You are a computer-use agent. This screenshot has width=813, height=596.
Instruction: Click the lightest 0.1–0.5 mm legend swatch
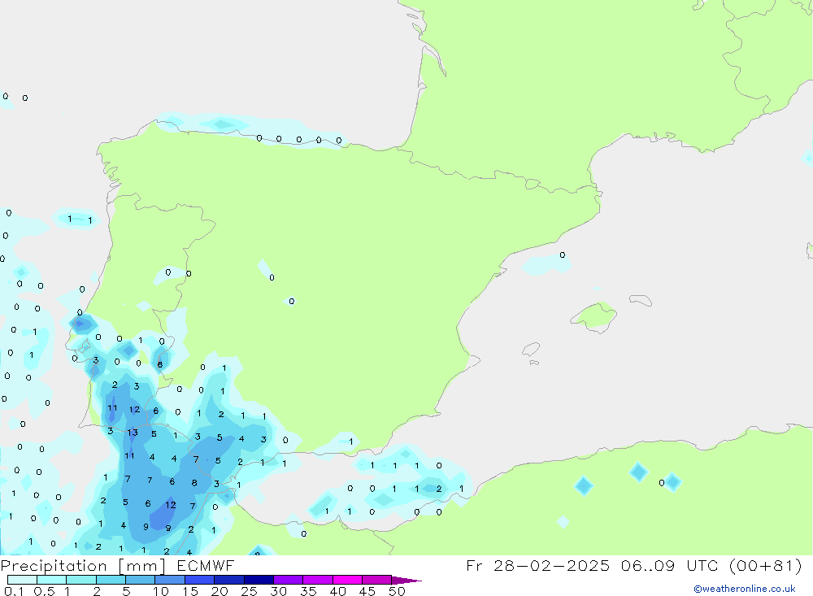22,580
